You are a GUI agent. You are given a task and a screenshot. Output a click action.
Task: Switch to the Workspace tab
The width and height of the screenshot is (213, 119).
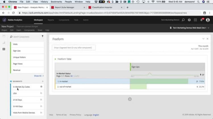click(x=38, y=20)
